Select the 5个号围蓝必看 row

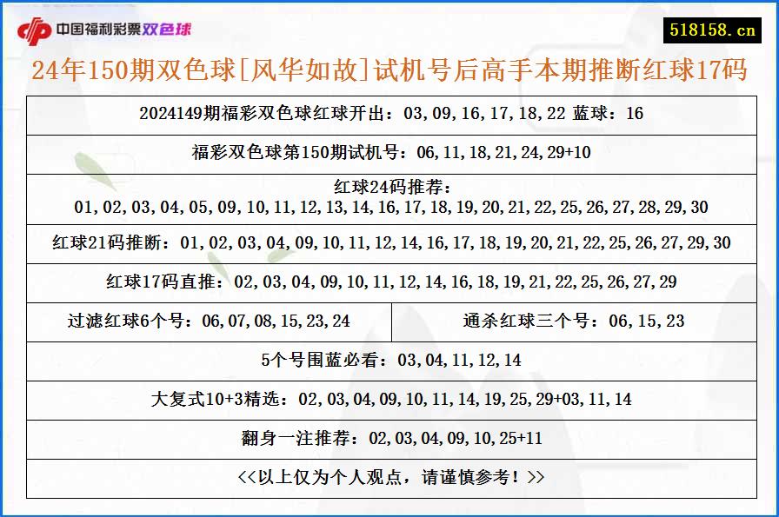pyautogui.click(x=389, y=360)
